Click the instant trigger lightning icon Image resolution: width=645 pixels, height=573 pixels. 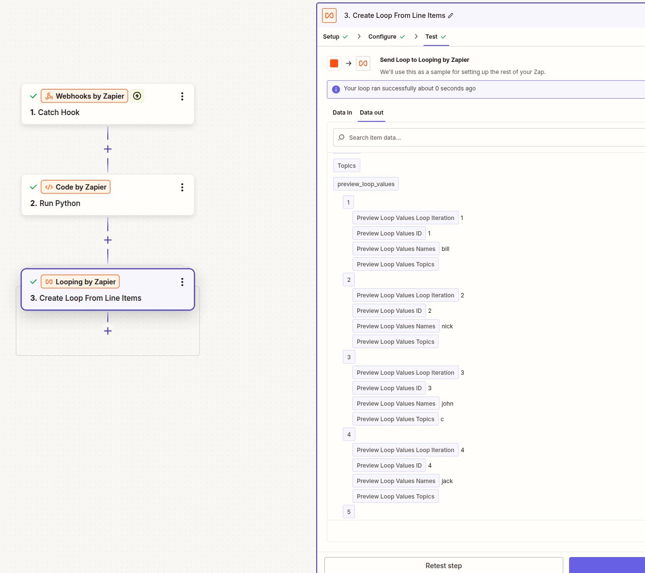(x=137, y=96)
